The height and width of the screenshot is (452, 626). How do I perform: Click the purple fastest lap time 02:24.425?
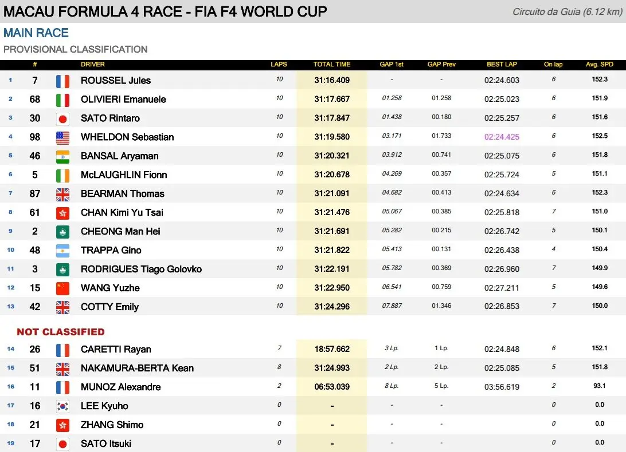[x=502, y=137]
